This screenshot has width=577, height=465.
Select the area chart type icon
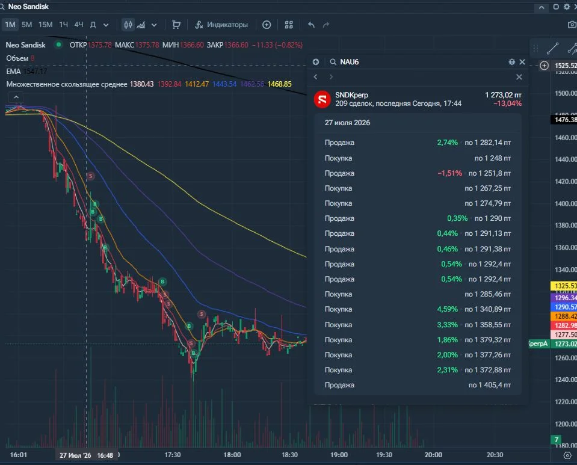[141, 25]
